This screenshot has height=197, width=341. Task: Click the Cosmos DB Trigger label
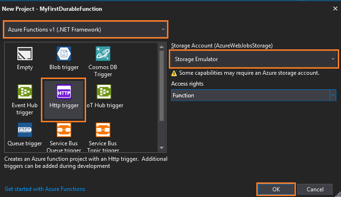pyautogui.click(x=103, y=71)
